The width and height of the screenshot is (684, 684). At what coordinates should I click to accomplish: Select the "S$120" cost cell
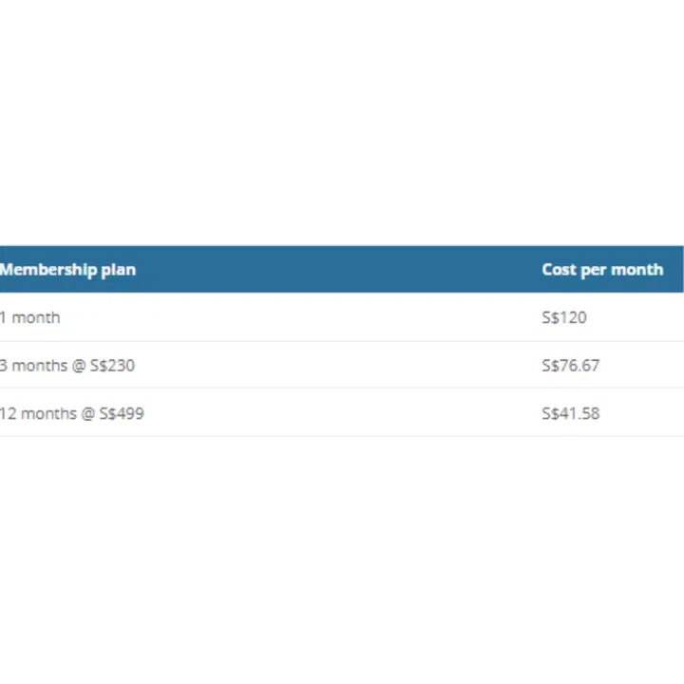pos(564,317)
